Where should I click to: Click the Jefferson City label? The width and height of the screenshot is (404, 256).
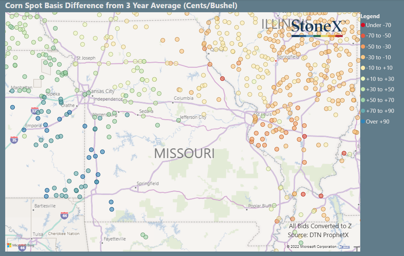193,117
